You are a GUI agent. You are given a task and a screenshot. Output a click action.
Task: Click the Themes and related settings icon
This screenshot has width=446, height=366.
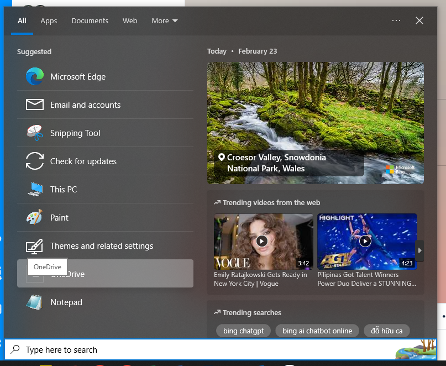pyautogui.click(x=34, y=246)
